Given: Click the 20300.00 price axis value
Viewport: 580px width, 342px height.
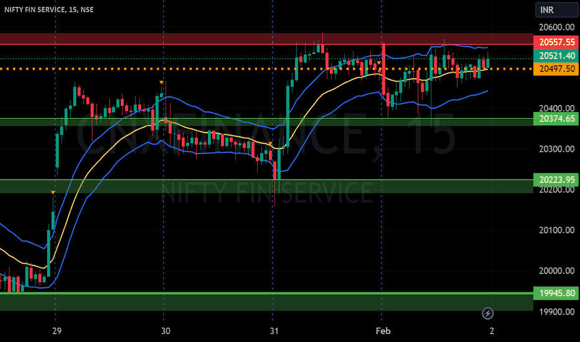Looking at the screenshot, I should [x=557, y=149].
